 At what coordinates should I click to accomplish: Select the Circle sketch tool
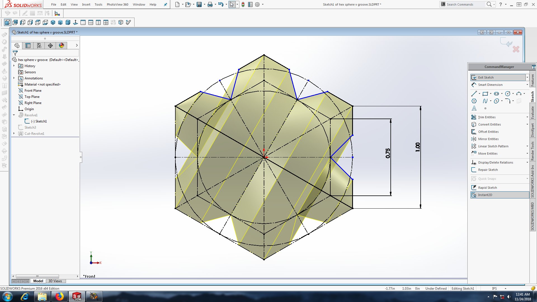508,94
